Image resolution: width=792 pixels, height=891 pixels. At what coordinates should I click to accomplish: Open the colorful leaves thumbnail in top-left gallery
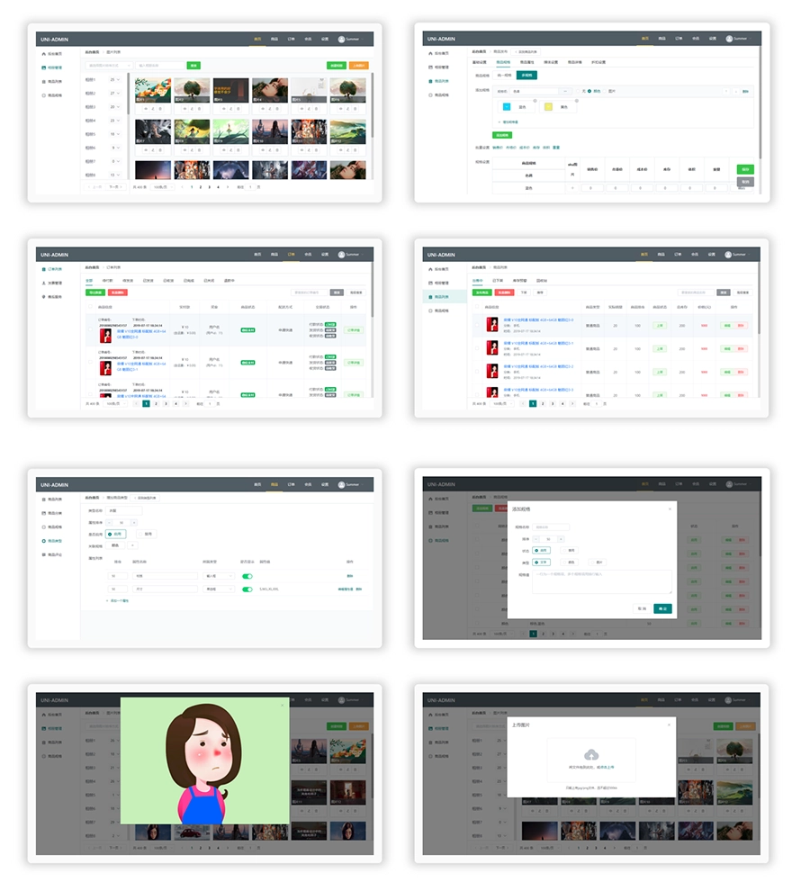click(153, 90)
